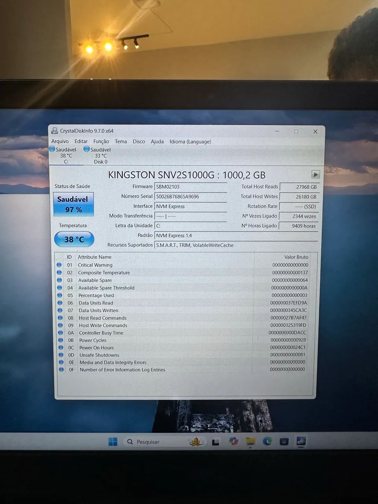Open the Arquivo menu

point(60,141)
